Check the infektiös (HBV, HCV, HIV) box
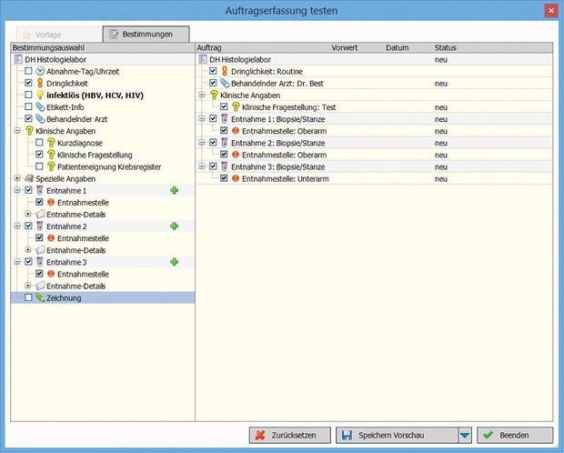 pos(28,95)
